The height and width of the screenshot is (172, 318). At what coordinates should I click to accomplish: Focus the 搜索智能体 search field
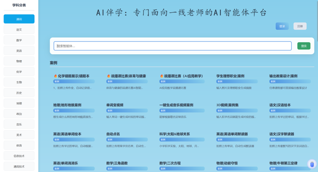tap(173, 46)
